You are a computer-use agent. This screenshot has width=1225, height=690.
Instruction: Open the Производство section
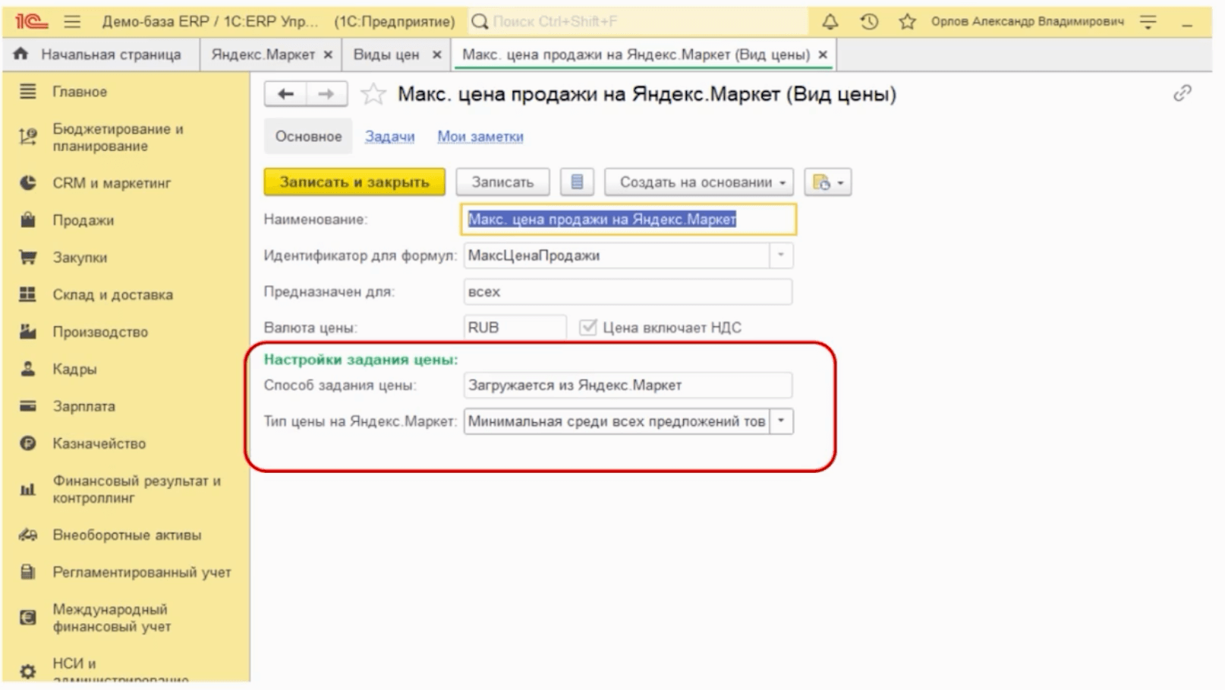coord(125,332)
